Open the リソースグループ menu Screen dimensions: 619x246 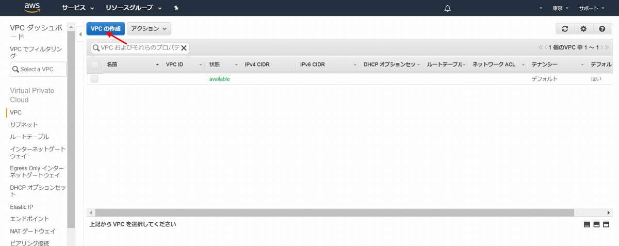tap(134, 8)
